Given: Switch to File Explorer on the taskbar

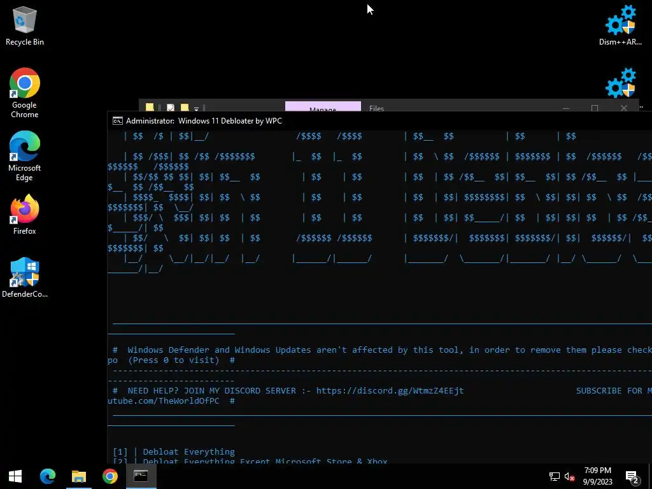Looking at the screenshot, I should point(78,476).
